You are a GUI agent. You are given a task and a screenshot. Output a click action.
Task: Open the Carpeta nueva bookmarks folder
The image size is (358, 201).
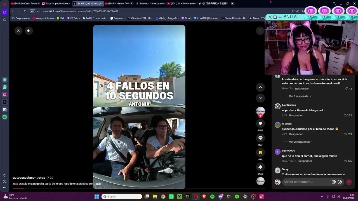point(21,18)
